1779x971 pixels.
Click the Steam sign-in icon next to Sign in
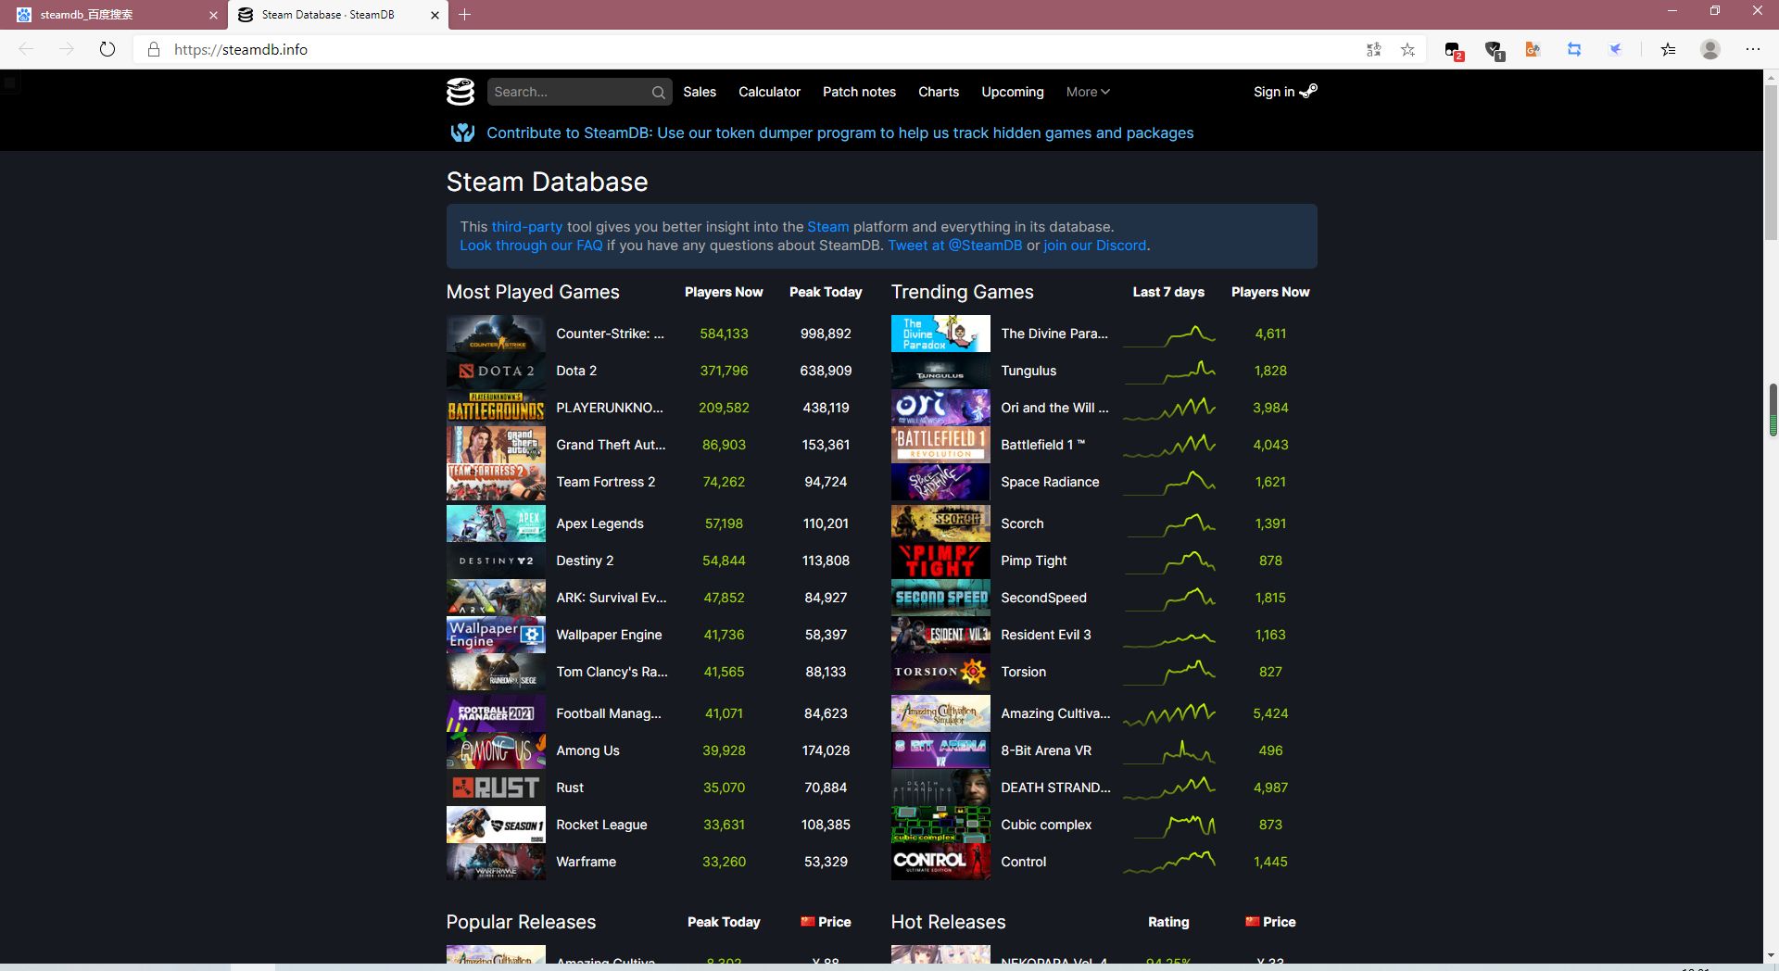point(1308,91)
